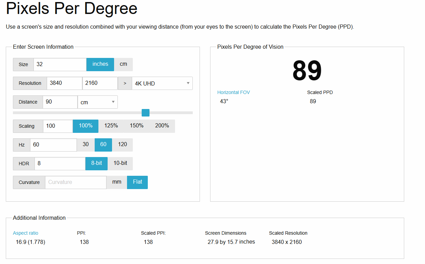Screen dimensions: 425x264
Task: Choose 120 Hz refresh rate
Action: (x=123, y=145)
